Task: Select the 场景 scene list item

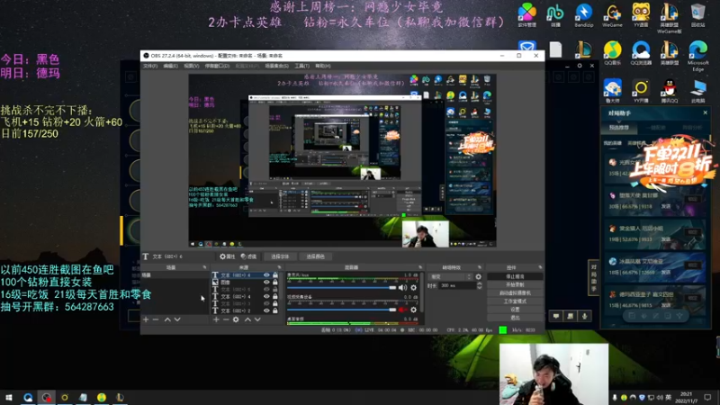Action: click(x=175, y=275)
